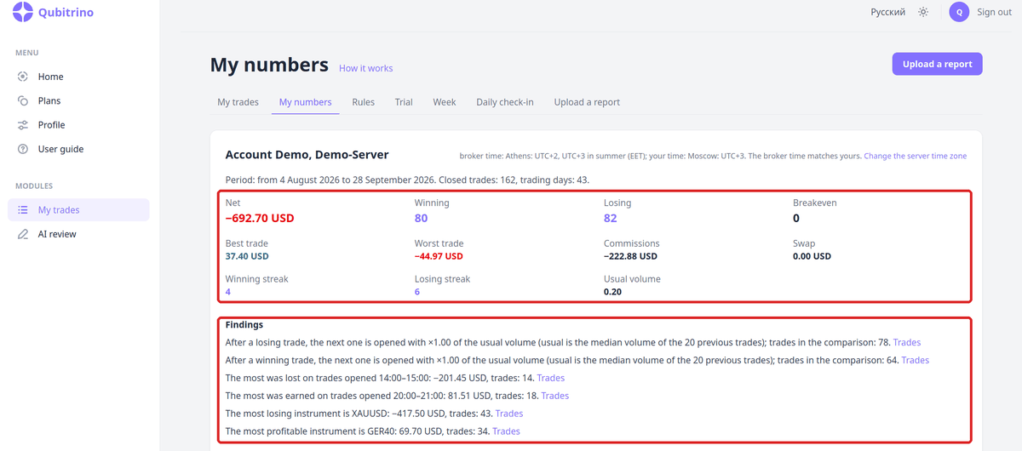Image resolution: width=1022 pixels, height=451 pixels.
Task: Open the How it works link
Action: tap(366, 68)
